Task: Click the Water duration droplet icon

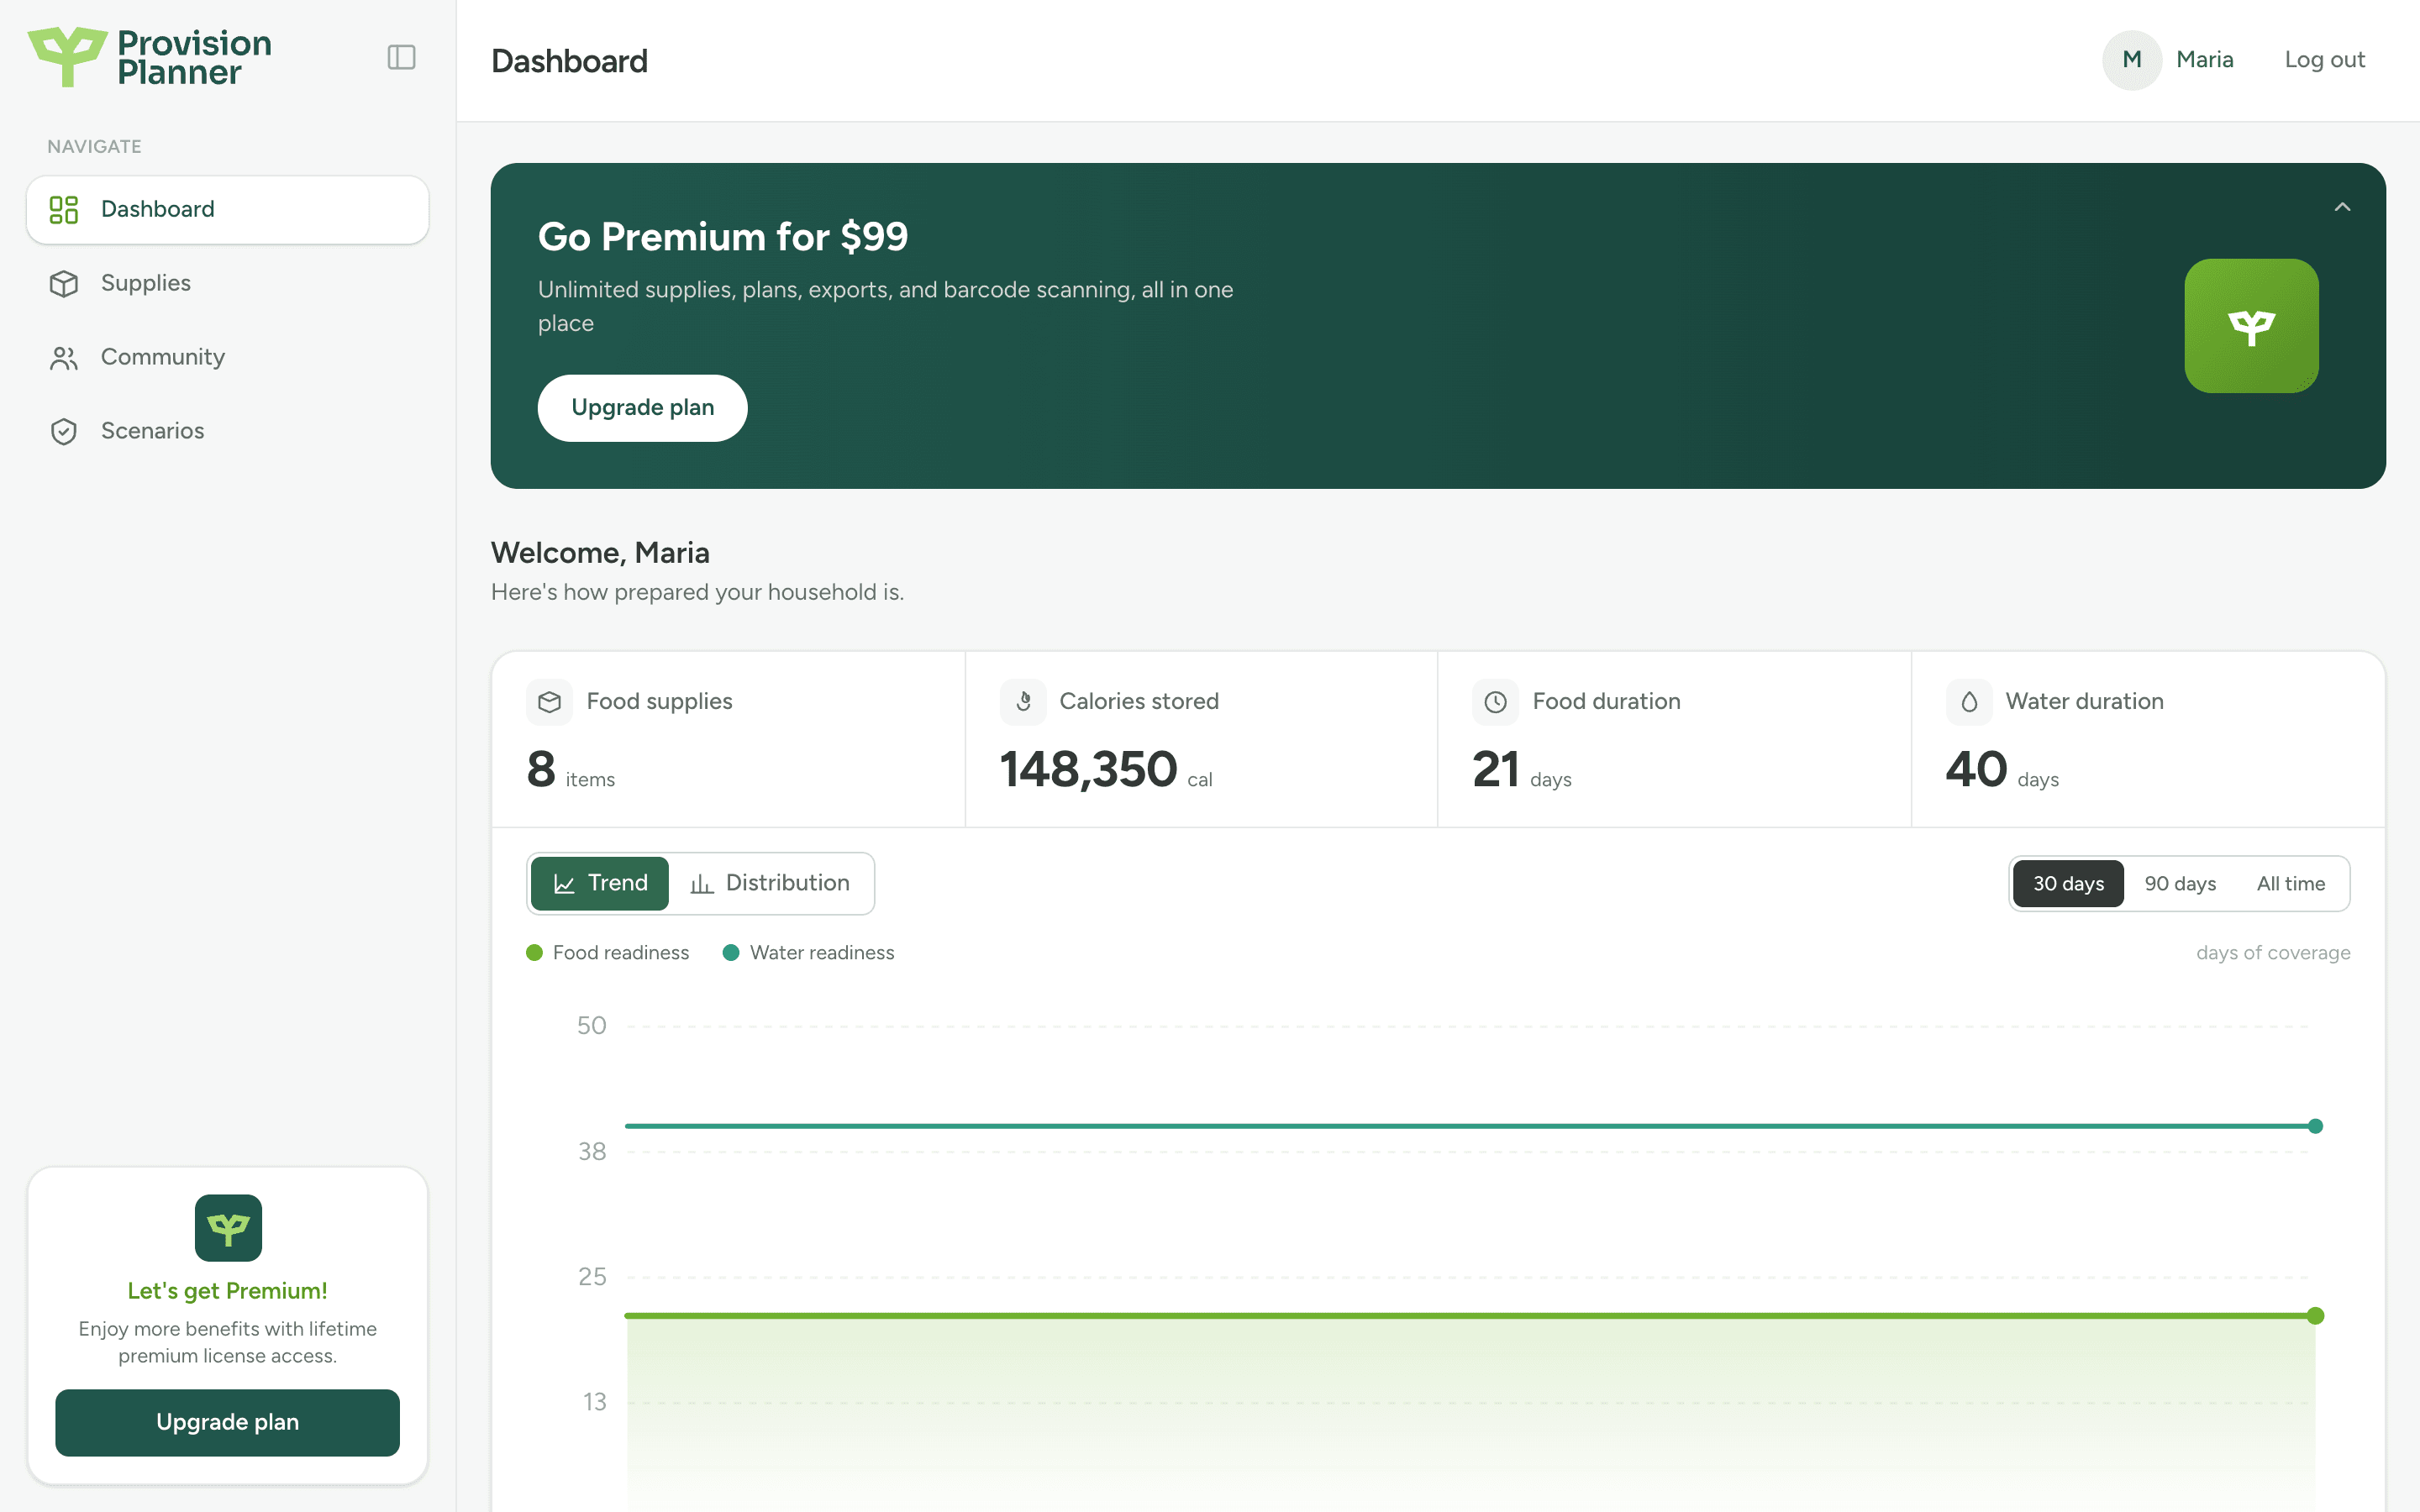Action: tap(1968, 702)
